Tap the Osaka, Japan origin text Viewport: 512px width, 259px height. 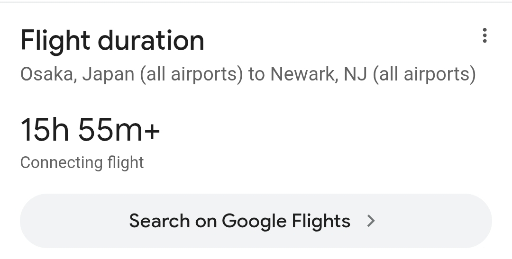pyautogui.click(x=77, y=74)
